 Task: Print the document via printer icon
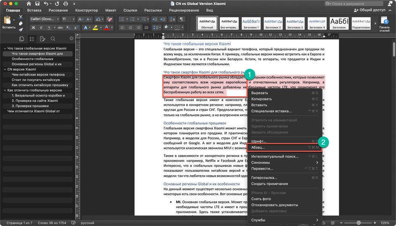(x=66, y=3)
